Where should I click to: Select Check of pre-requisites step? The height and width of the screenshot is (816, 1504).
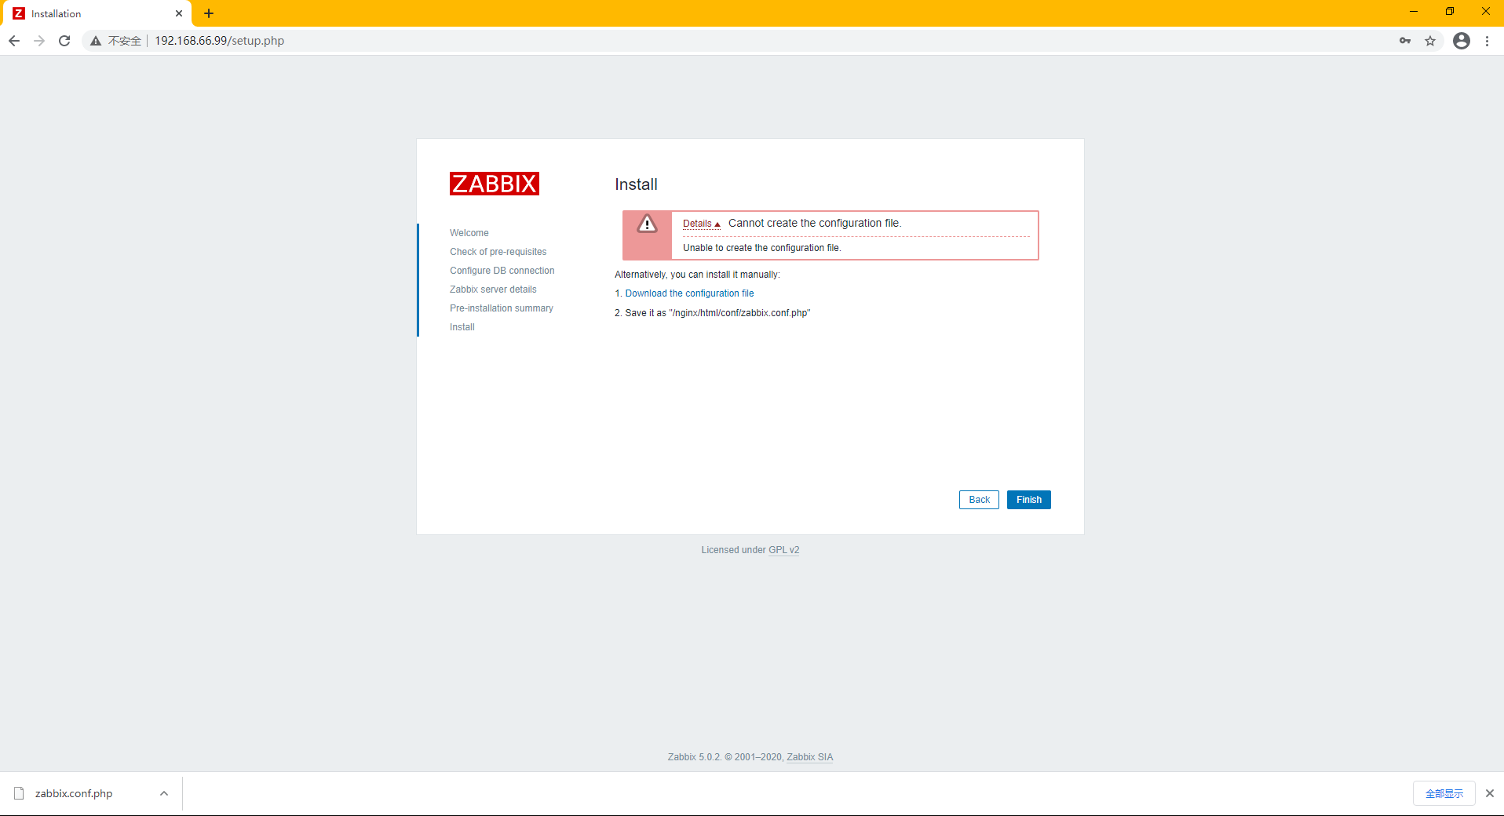pos(498,252)
